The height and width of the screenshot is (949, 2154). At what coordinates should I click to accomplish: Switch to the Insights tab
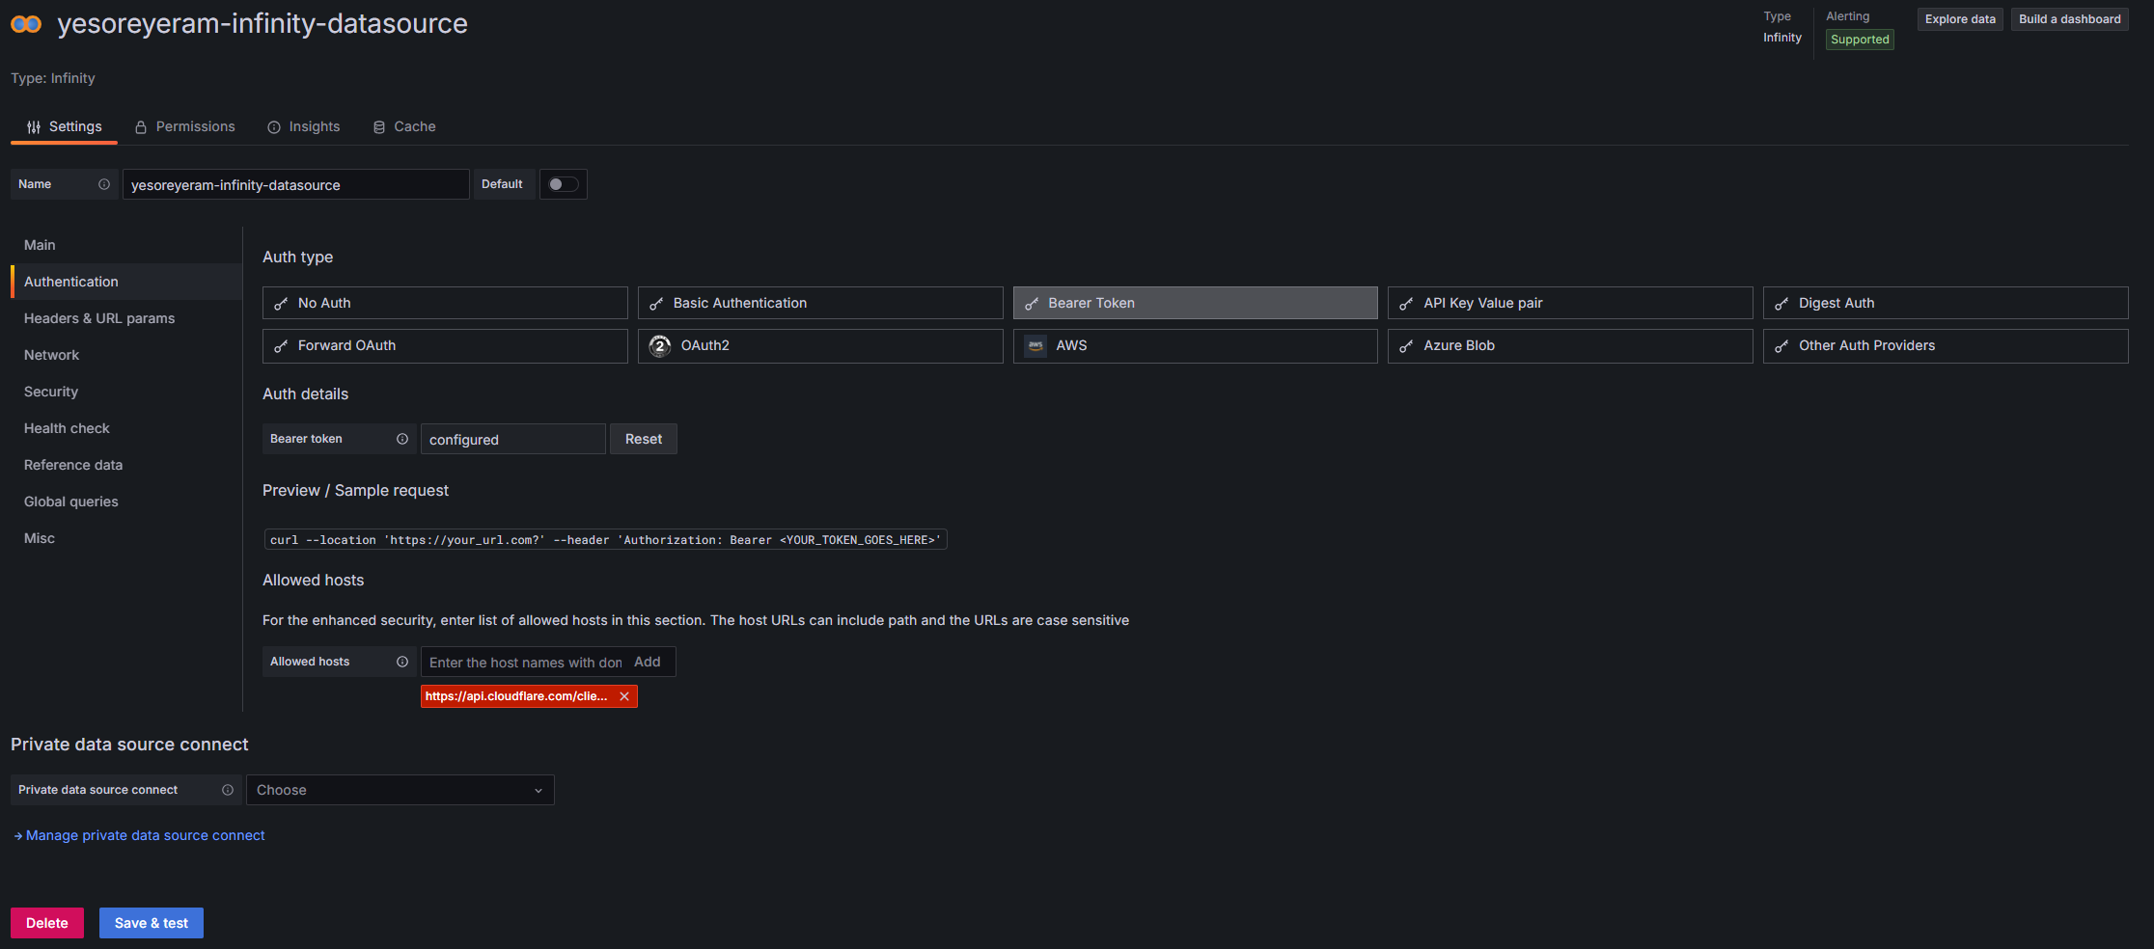303,126
